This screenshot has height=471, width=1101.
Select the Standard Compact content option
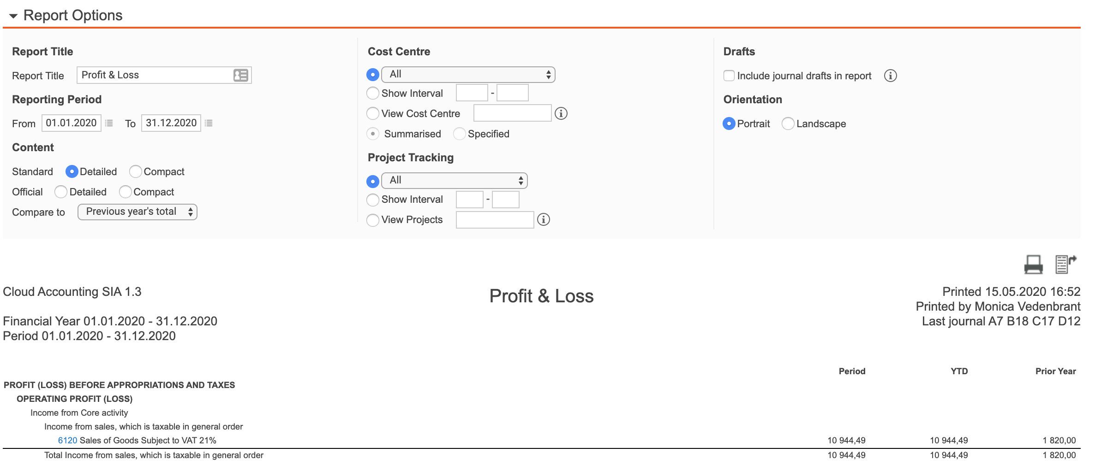tap(135, 171)
